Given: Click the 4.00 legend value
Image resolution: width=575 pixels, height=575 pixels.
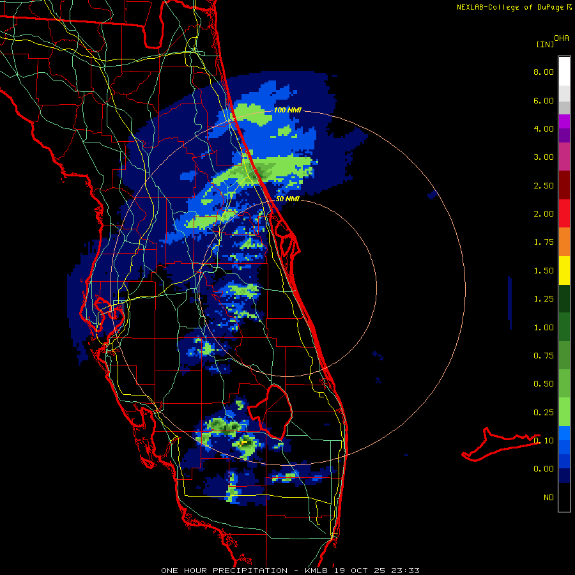Looking at the screenshot, I should [544, 128].
